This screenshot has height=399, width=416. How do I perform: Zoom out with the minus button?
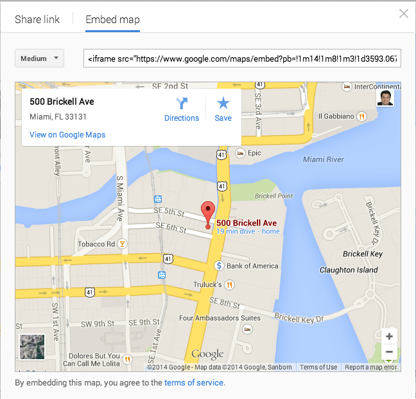[x=389, y=351]
